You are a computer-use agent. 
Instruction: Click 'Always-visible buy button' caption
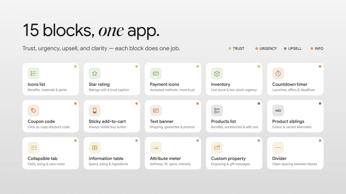(x=107, y=127)
